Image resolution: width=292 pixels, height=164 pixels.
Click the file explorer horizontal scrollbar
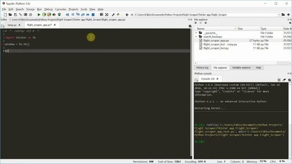(x=243, y=63)
